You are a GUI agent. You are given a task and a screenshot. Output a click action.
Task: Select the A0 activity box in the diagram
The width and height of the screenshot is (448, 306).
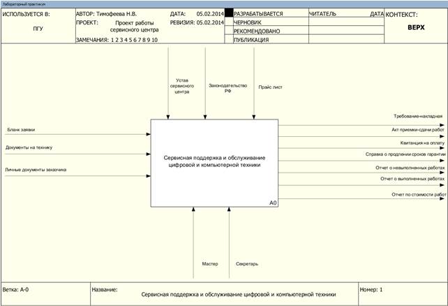pyautogui.click(x=214, y=163)
